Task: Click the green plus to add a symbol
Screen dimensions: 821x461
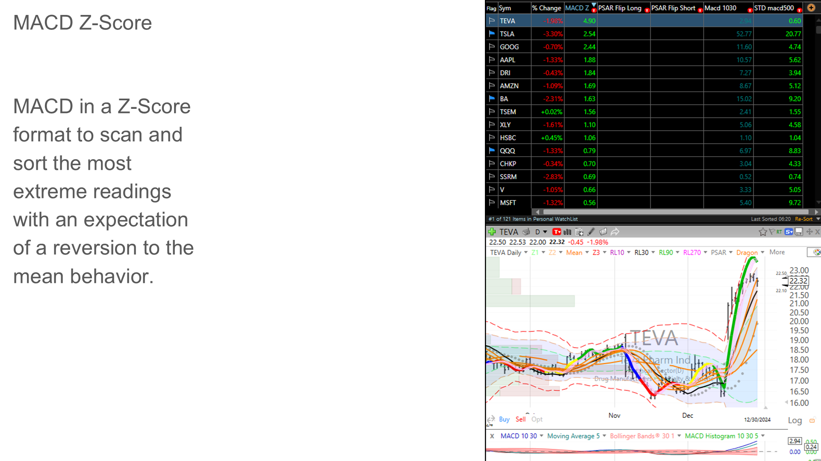Action: pos(492,232)
